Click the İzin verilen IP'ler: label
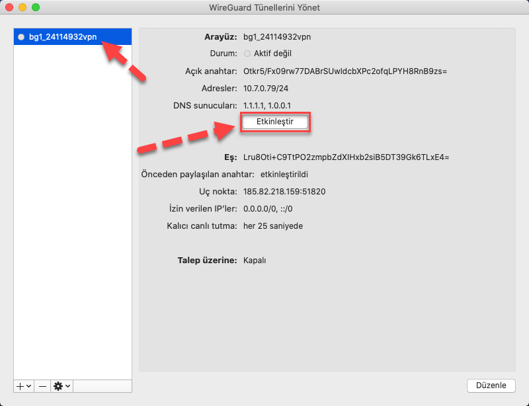The height and width of the screenshot is (406, 529). coord(203,209)
